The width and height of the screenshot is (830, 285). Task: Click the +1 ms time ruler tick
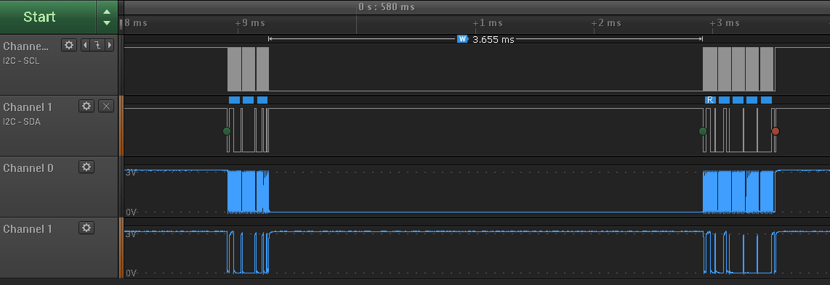[x=488, y=23]
